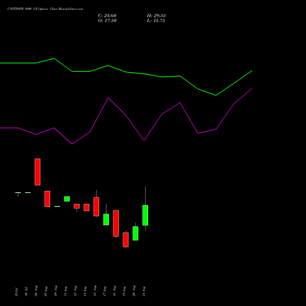The image size is (306, 306).
Task: Click the green candle above 20 Aug
Action: pos(135,233)
